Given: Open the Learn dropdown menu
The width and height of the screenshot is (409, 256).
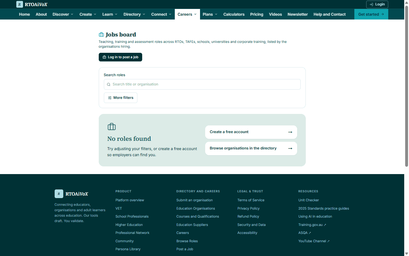Looking at the screenshot, I should point(110,14).
